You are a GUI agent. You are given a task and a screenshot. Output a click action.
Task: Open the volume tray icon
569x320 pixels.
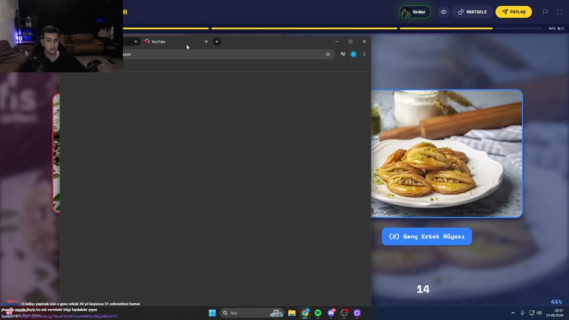[539, 313]
